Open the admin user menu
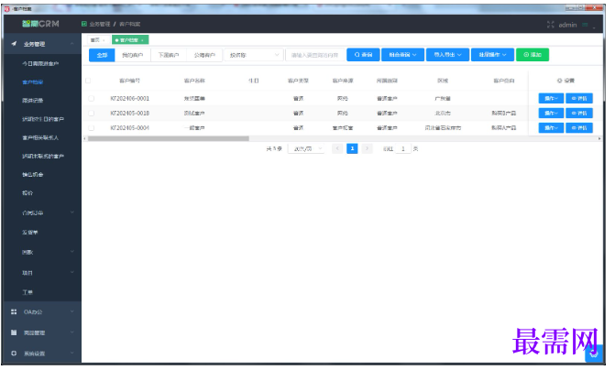615x370 pixels. pos(567,25)
